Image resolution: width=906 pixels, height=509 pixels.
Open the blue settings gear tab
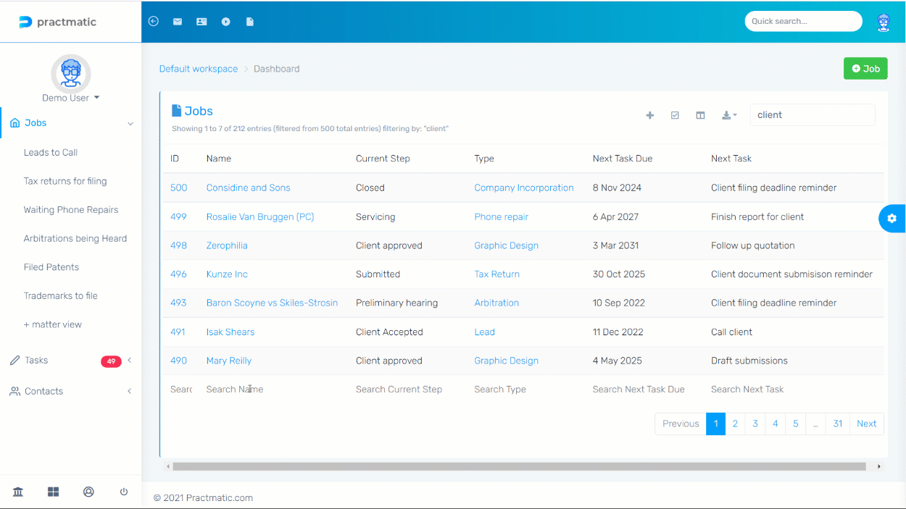click(x=892, y=219)
